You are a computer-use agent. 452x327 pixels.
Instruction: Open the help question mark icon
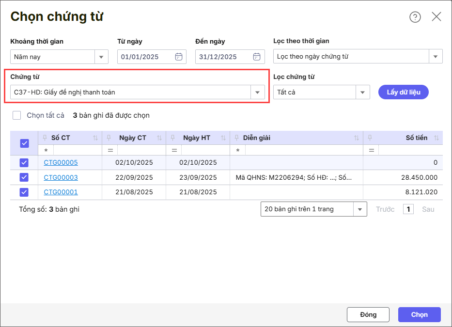[x=415, y=17]
